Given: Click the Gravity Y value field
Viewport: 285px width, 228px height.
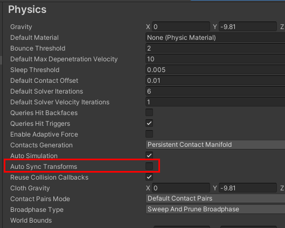Looking at the screenshot, I should tap(248, 27).
